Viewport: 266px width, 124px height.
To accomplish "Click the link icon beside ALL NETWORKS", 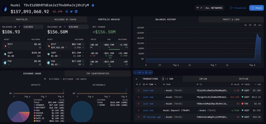I will pos(201,8).
